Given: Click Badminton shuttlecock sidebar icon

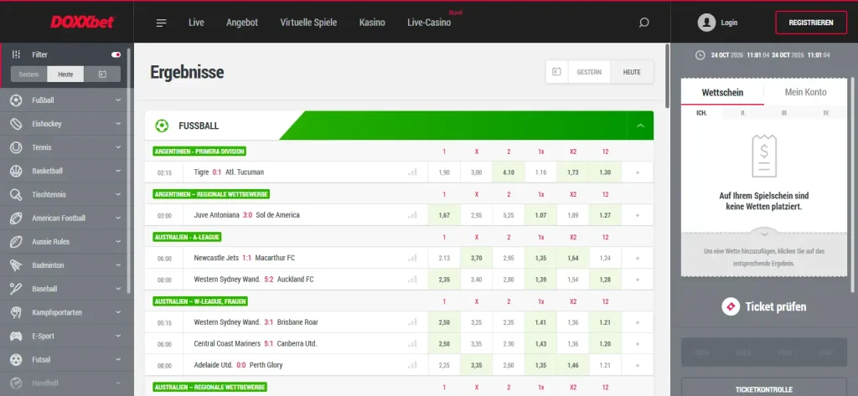Looking at the screenshot, I should click(17, 265).
